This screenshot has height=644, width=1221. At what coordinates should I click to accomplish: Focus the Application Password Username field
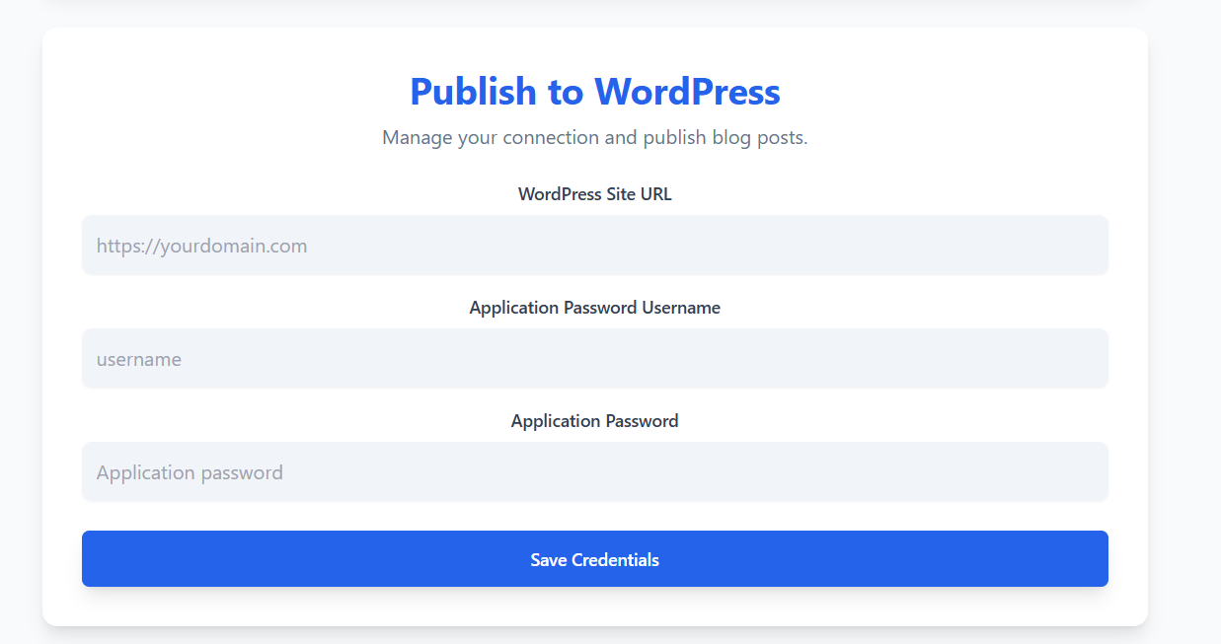point(594,359)
